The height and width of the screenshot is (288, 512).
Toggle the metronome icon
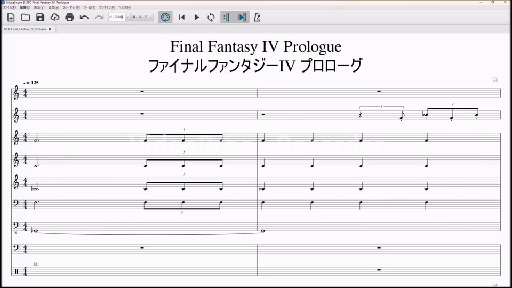click(257, 17)
